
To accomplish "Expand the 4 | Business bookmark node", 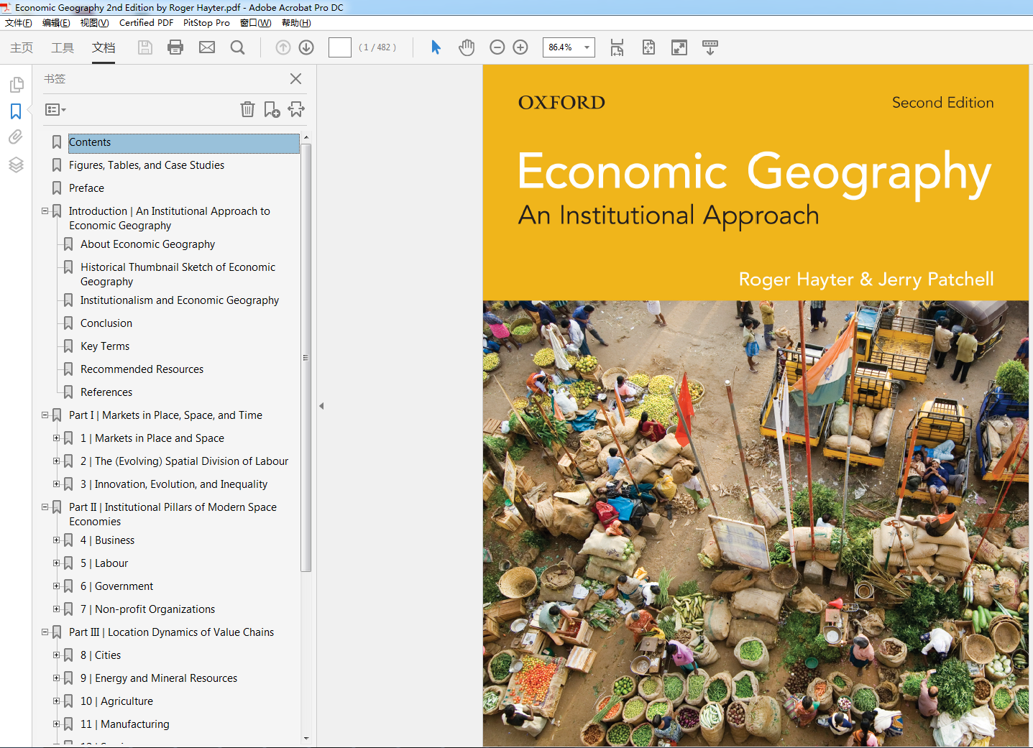I will pyautogui.click(x=57, y=540).
